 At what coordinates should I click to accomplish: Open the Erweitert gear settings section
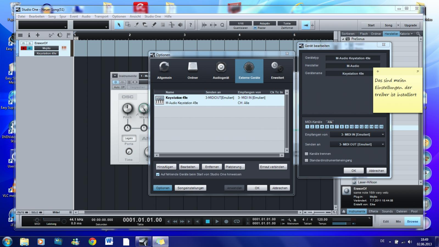277,71
